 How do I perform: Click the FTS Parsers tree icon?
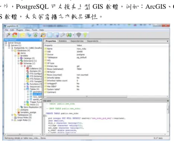click(x=28, y=79)
